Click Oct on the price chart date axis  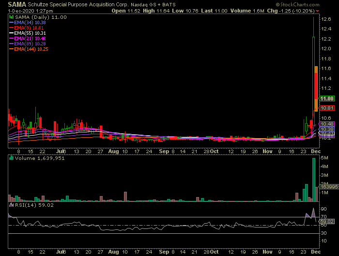pyautogui.click(x=214, y=151)
